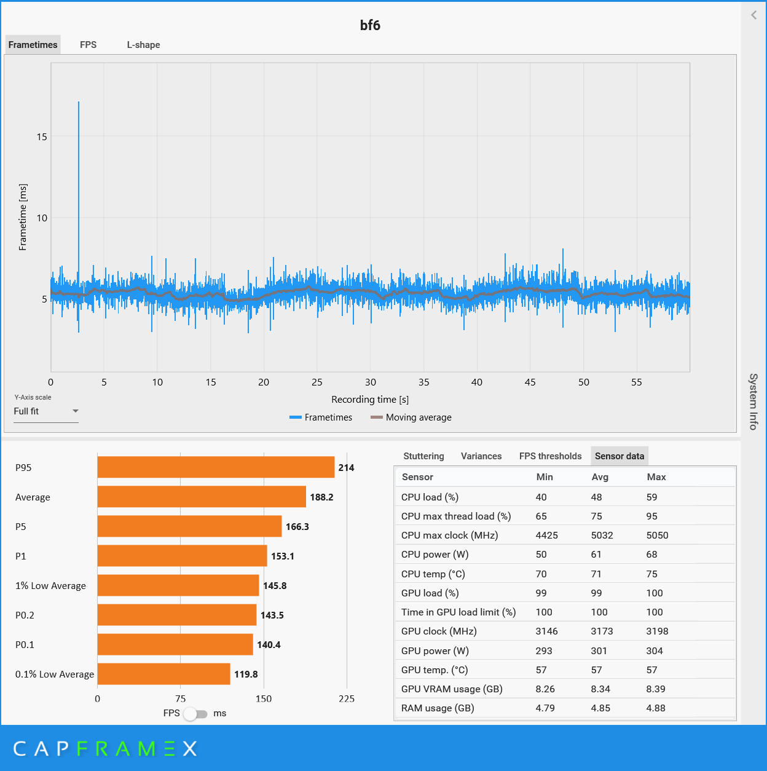Open the Variances tab
This screenshot has width=767, height=771.
(481, 456)
